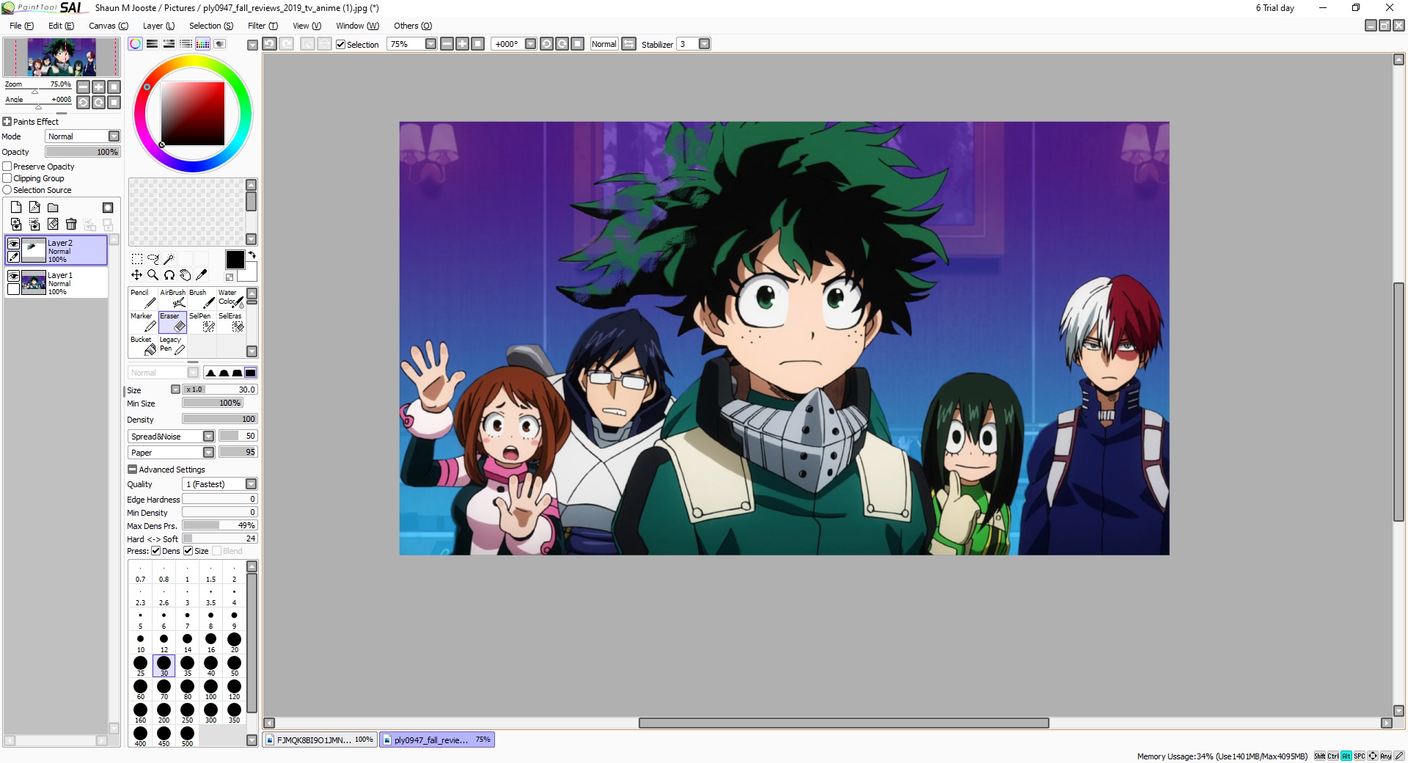Screen dimensions: 1408x763
Task: Select the SelEras tool
Action: (231, 322)
